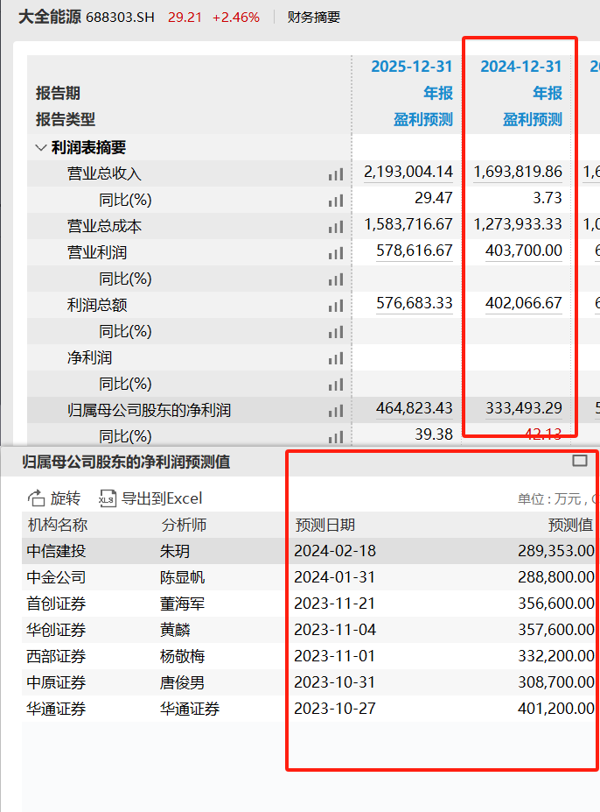Sort by 机构名称 column header

(58, 525)
